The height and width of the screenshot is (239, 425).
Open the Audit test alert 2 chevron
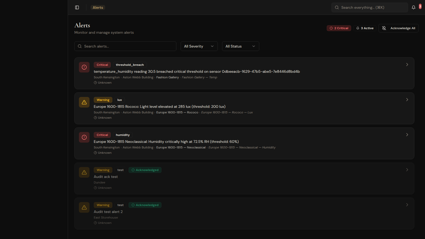[x=407, y=205]
